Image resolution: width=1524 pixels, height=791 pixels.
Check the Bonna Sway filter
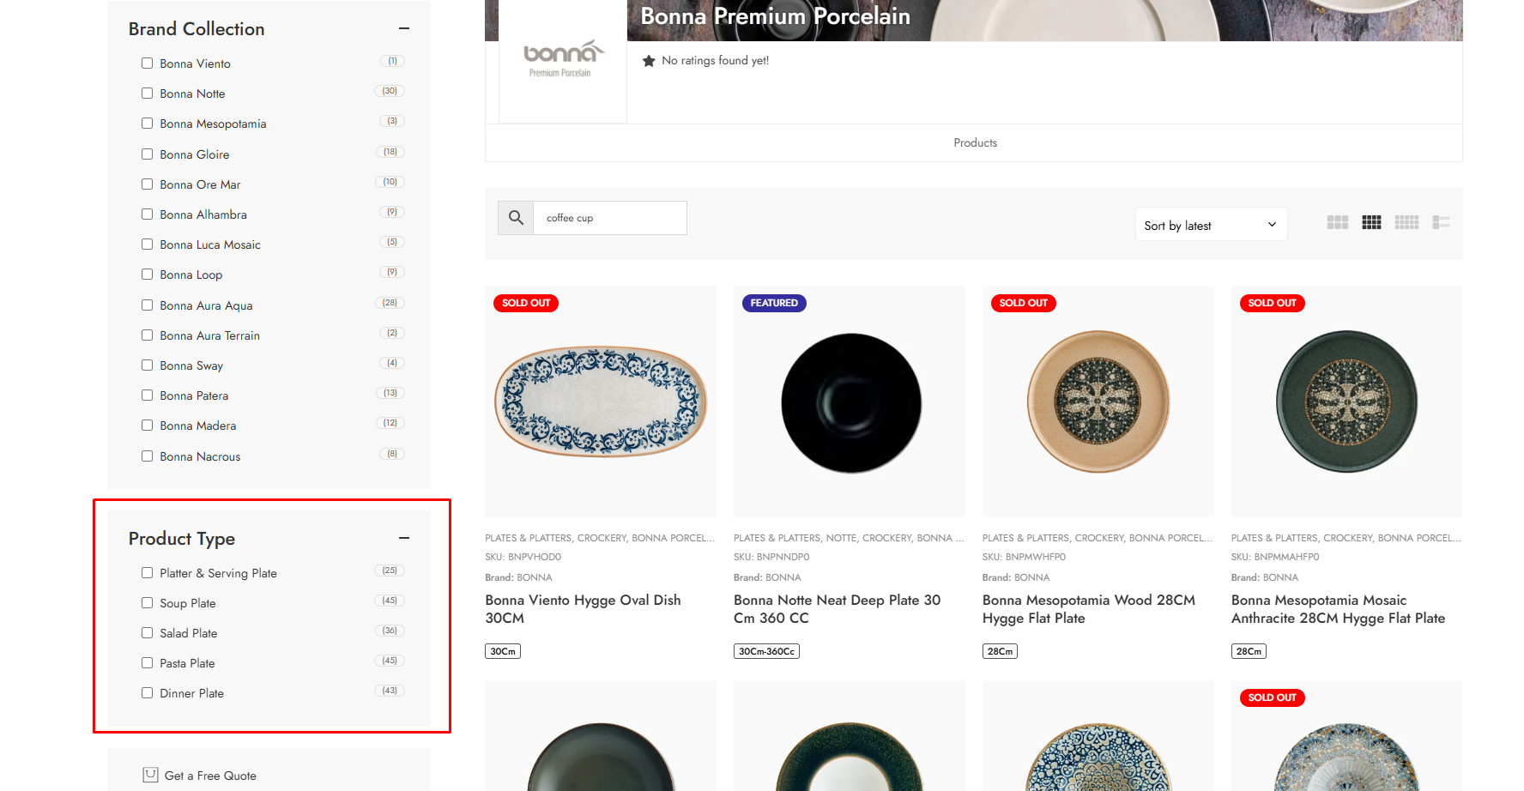click(x=147, y=365)
